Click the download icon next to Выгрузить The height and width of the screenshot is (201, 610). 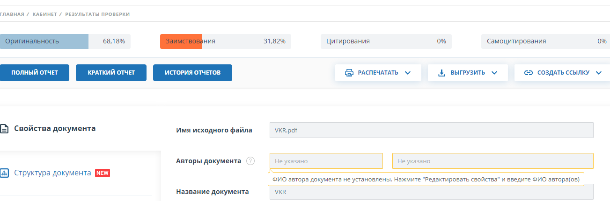click(x=441, y=73)
